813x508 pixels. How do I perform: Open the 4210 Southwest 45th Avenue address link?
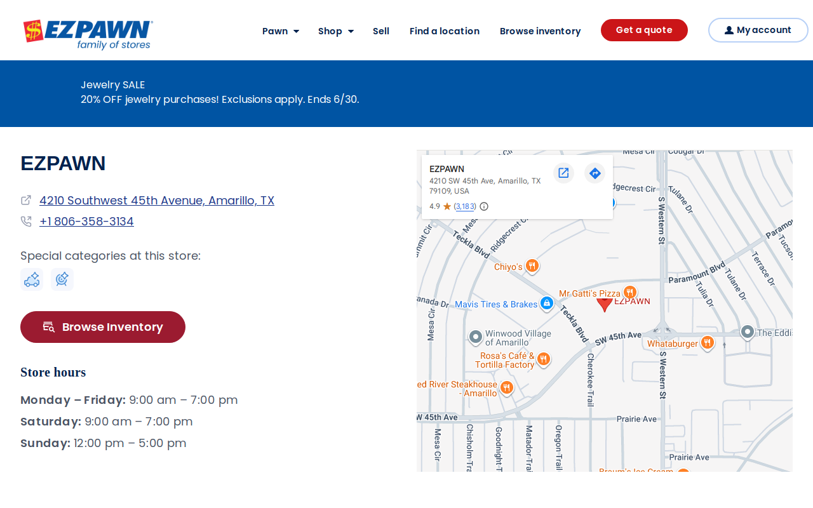[x=157, y=201]
